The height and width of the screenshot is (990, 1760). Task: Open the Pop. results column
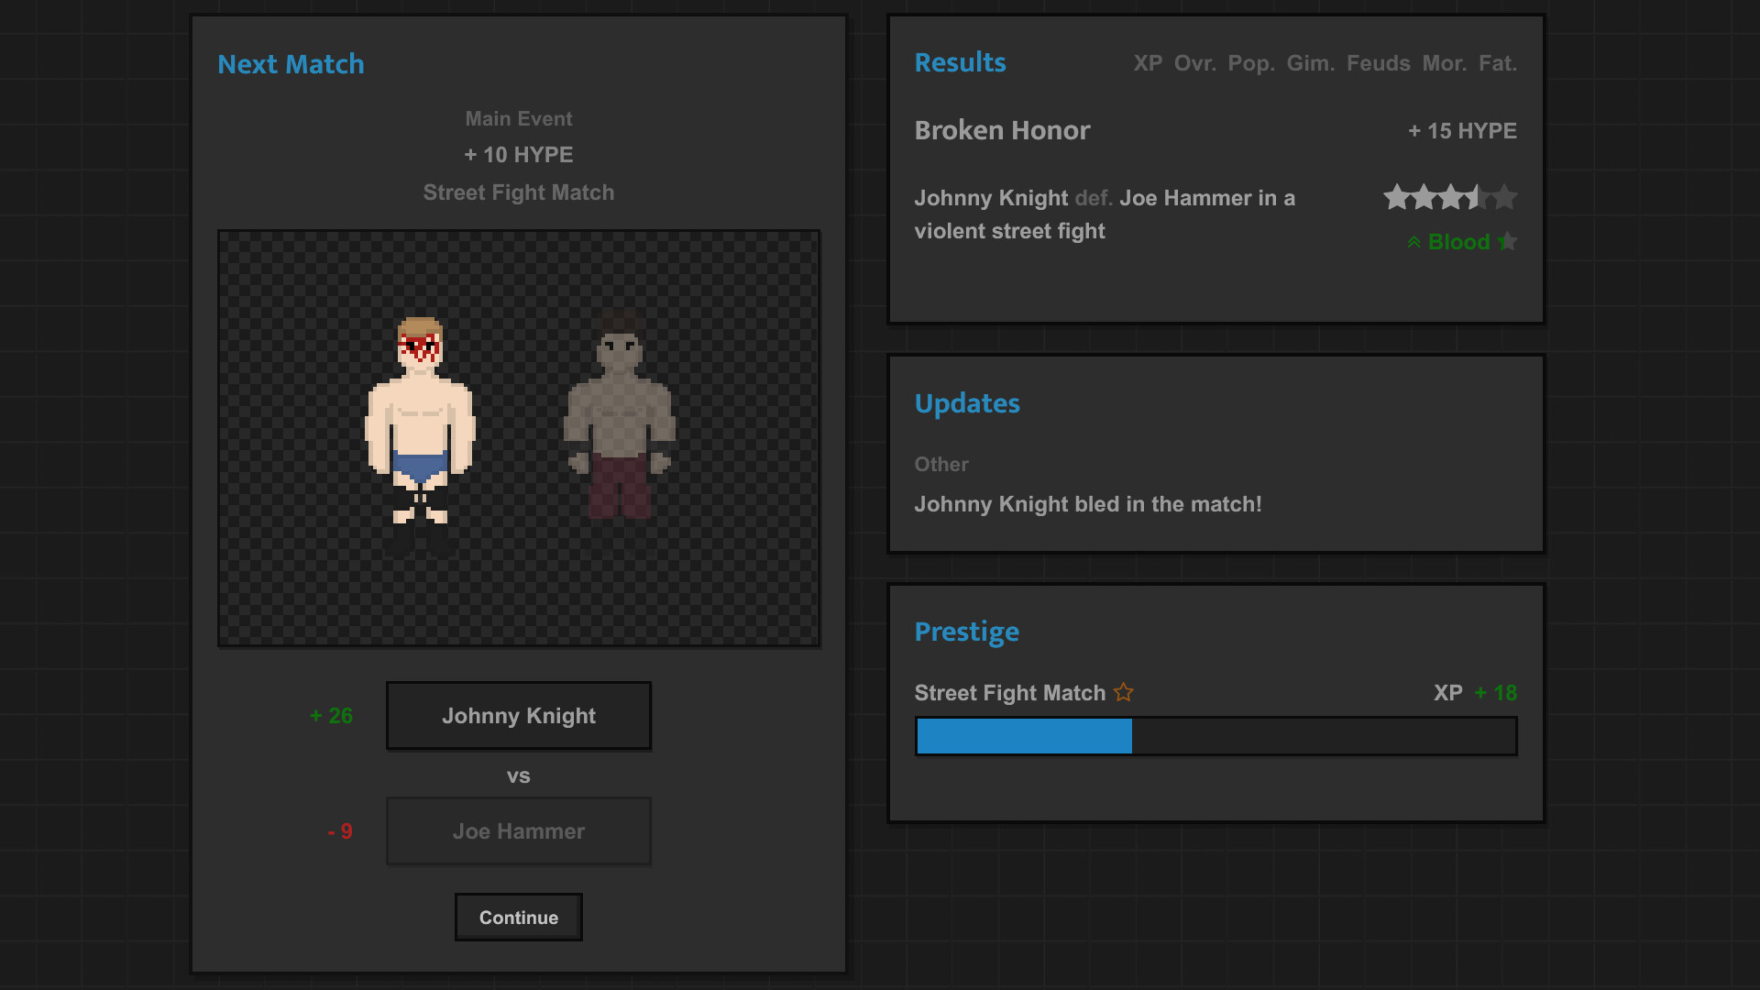[1252, 63]
